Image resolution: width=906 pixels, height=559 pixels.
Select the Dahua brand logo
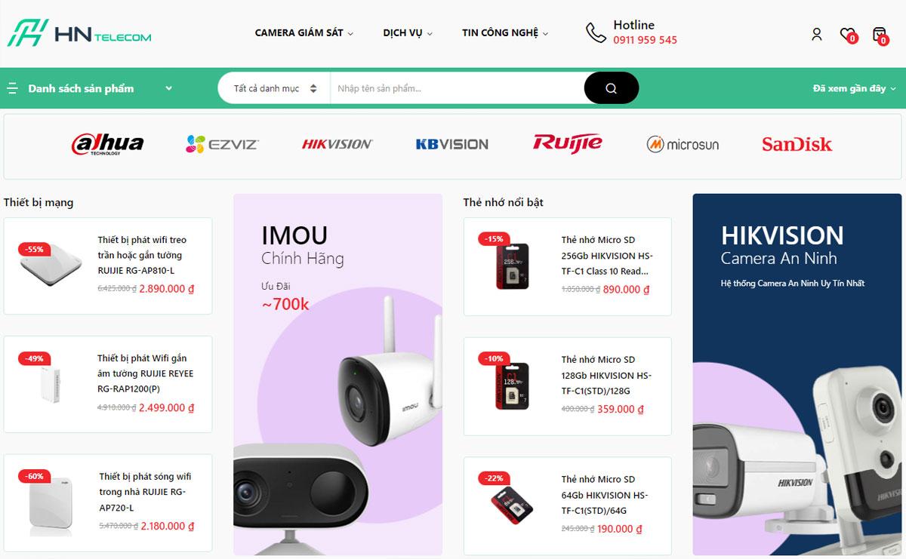click(x=107, y=143)
